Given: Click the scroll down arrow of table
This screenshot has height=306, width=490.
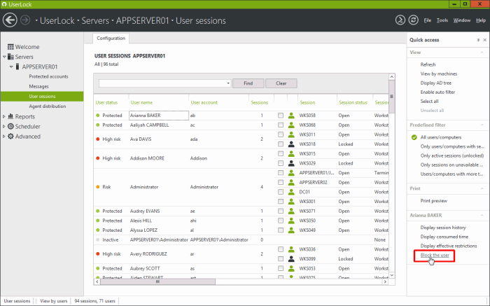Looking at the screenshot, I should coord(391,275).
